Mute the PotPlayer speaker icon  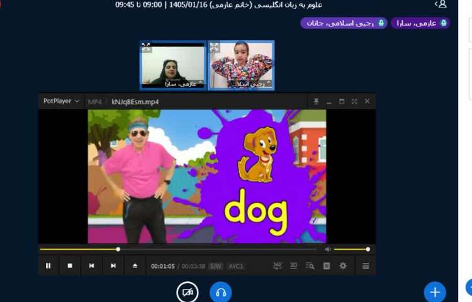(x=328, y=249)
